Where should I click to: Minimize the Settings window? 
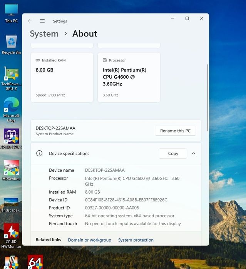click(172, 18)
